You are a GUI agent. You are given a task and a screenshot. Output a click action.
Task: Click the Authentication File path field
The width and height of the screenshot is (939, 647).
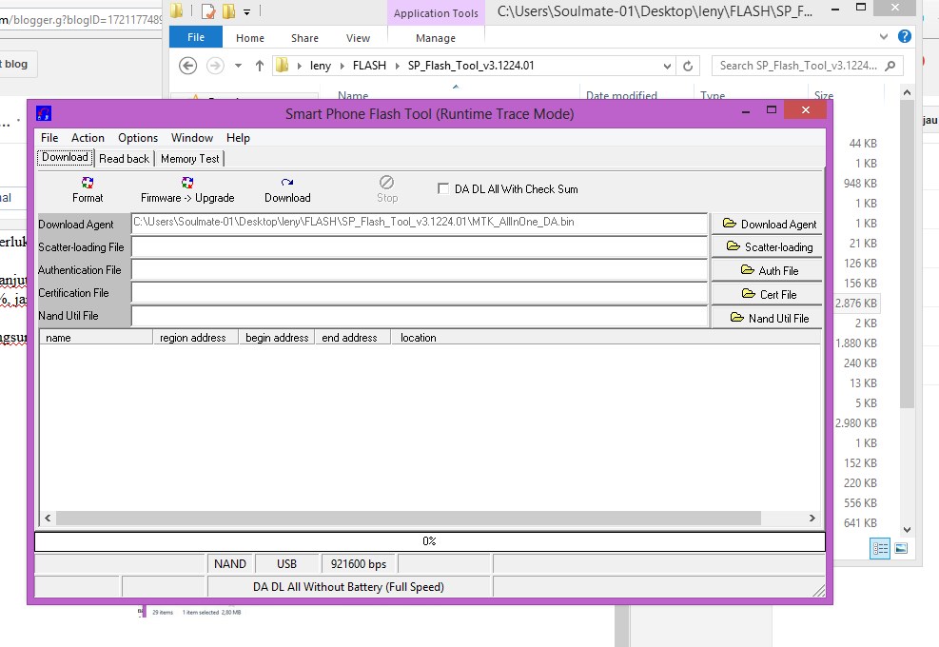point(420,270)
